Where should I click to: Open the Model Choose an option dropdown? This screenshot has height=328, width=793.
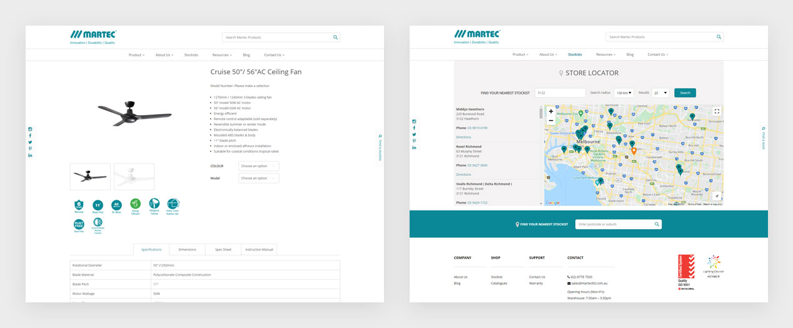(259, 178)
